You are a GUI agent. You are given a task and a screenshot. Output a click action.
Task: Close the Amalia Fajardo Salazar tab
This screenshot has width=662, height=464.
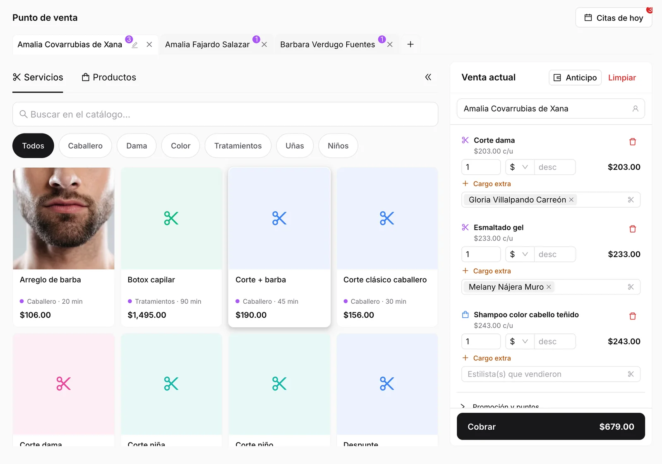pos(264,45)
